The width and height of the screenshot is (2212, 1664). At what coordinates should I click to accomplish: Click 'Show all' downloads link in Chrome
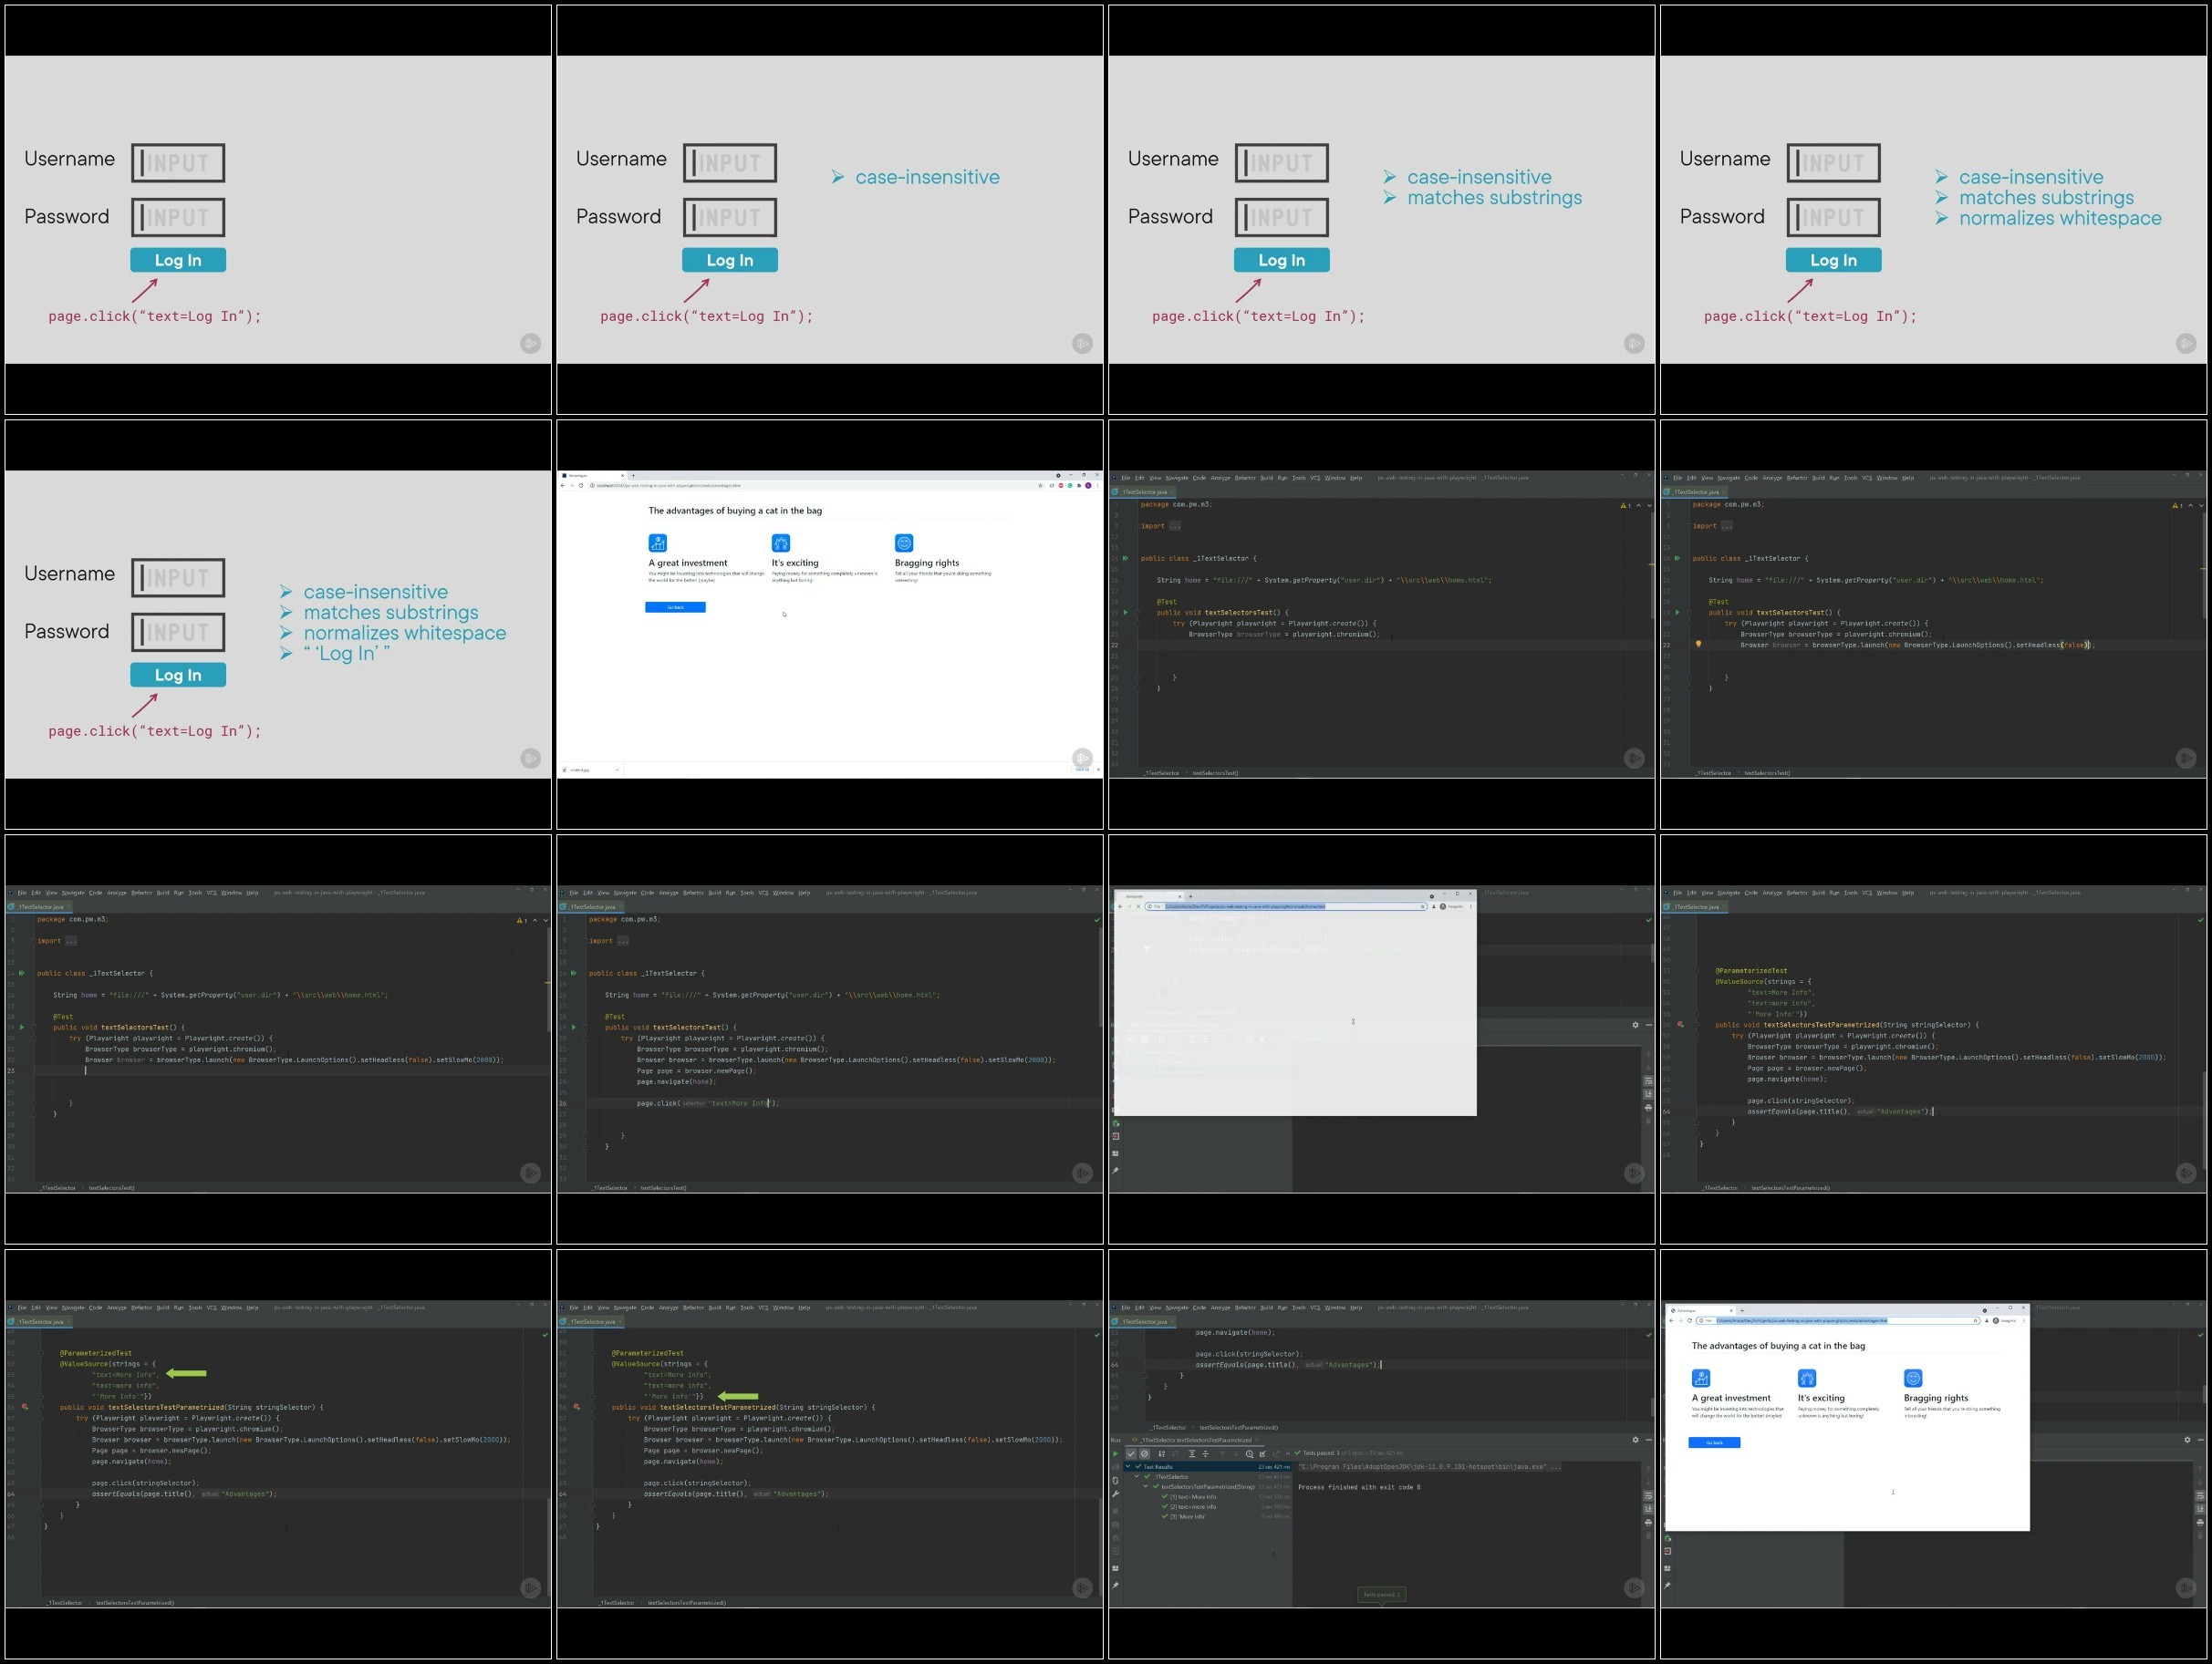pos(1082,770)
